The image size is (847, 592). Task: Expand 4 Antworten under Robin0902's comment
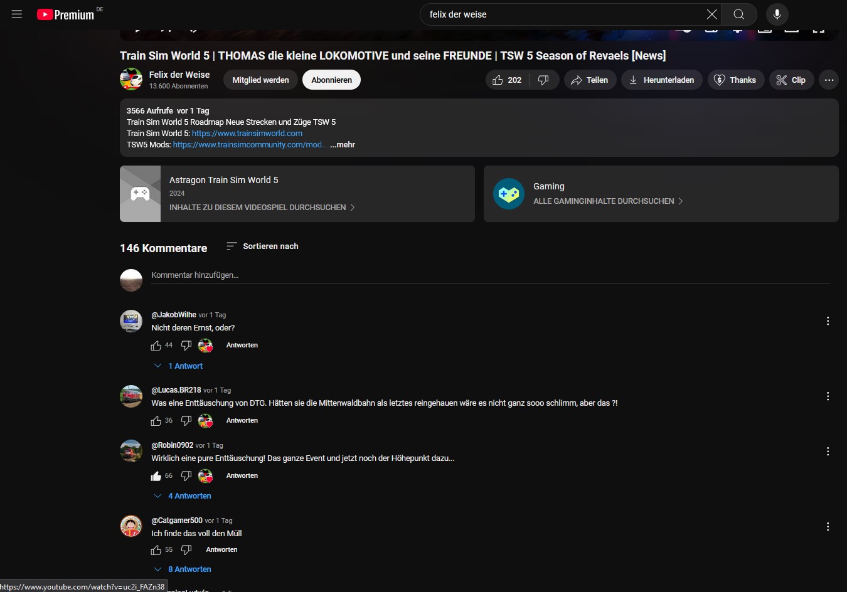tap(183, 496)
